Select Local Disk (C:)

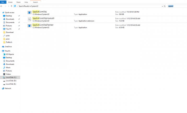point(11,77)
